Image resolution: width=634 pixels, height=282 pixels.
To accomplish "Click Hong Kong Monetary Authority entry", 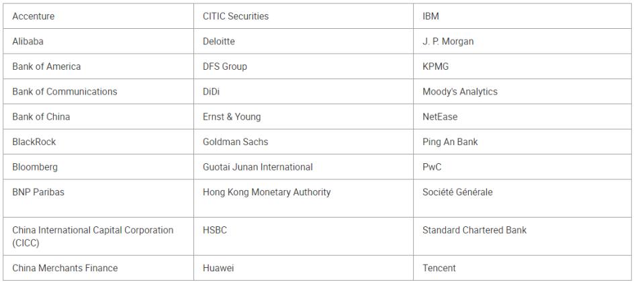I will point(267,193).
